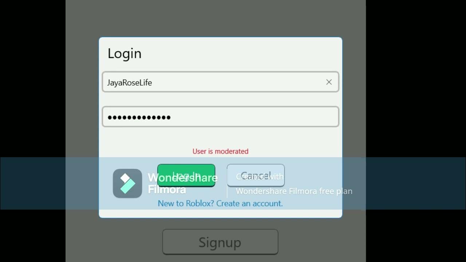466x262 pixels.
Task: Click the empty area right of the password dots
Action: tap(254, 117)
